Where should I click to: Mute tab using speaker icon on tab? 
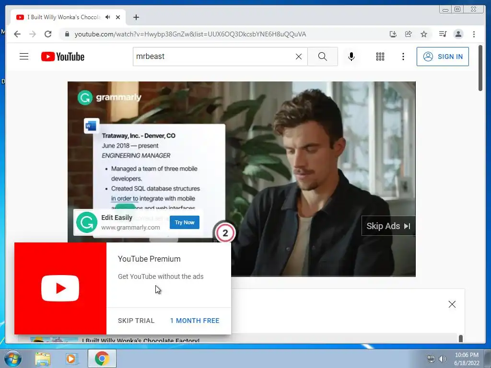point(108,17)
